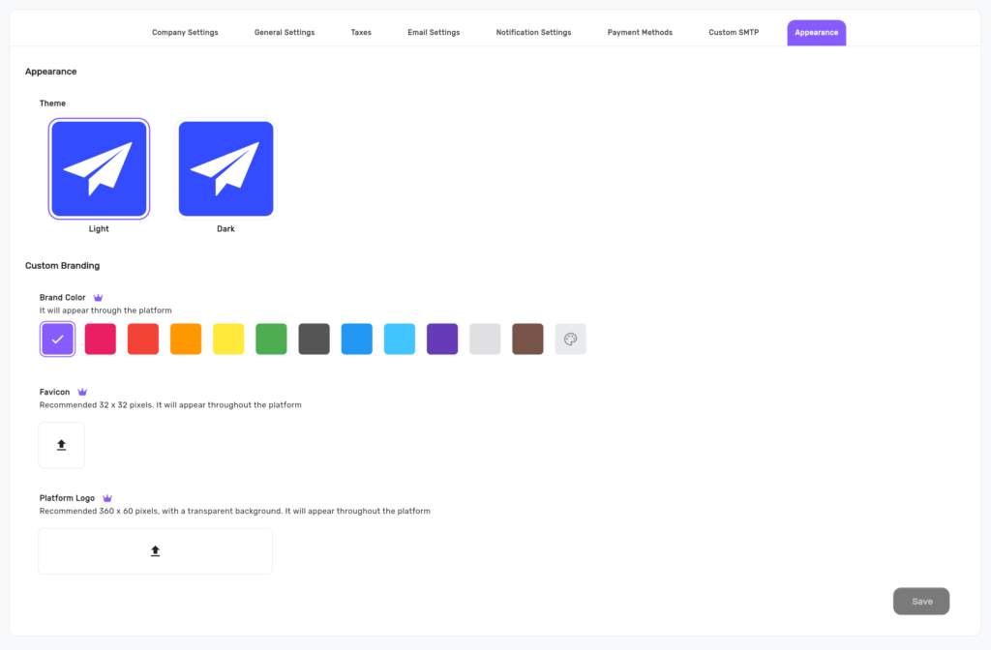Pick the dark gray brand color
Screen dimensions: 991x650
tap(315, 340)
